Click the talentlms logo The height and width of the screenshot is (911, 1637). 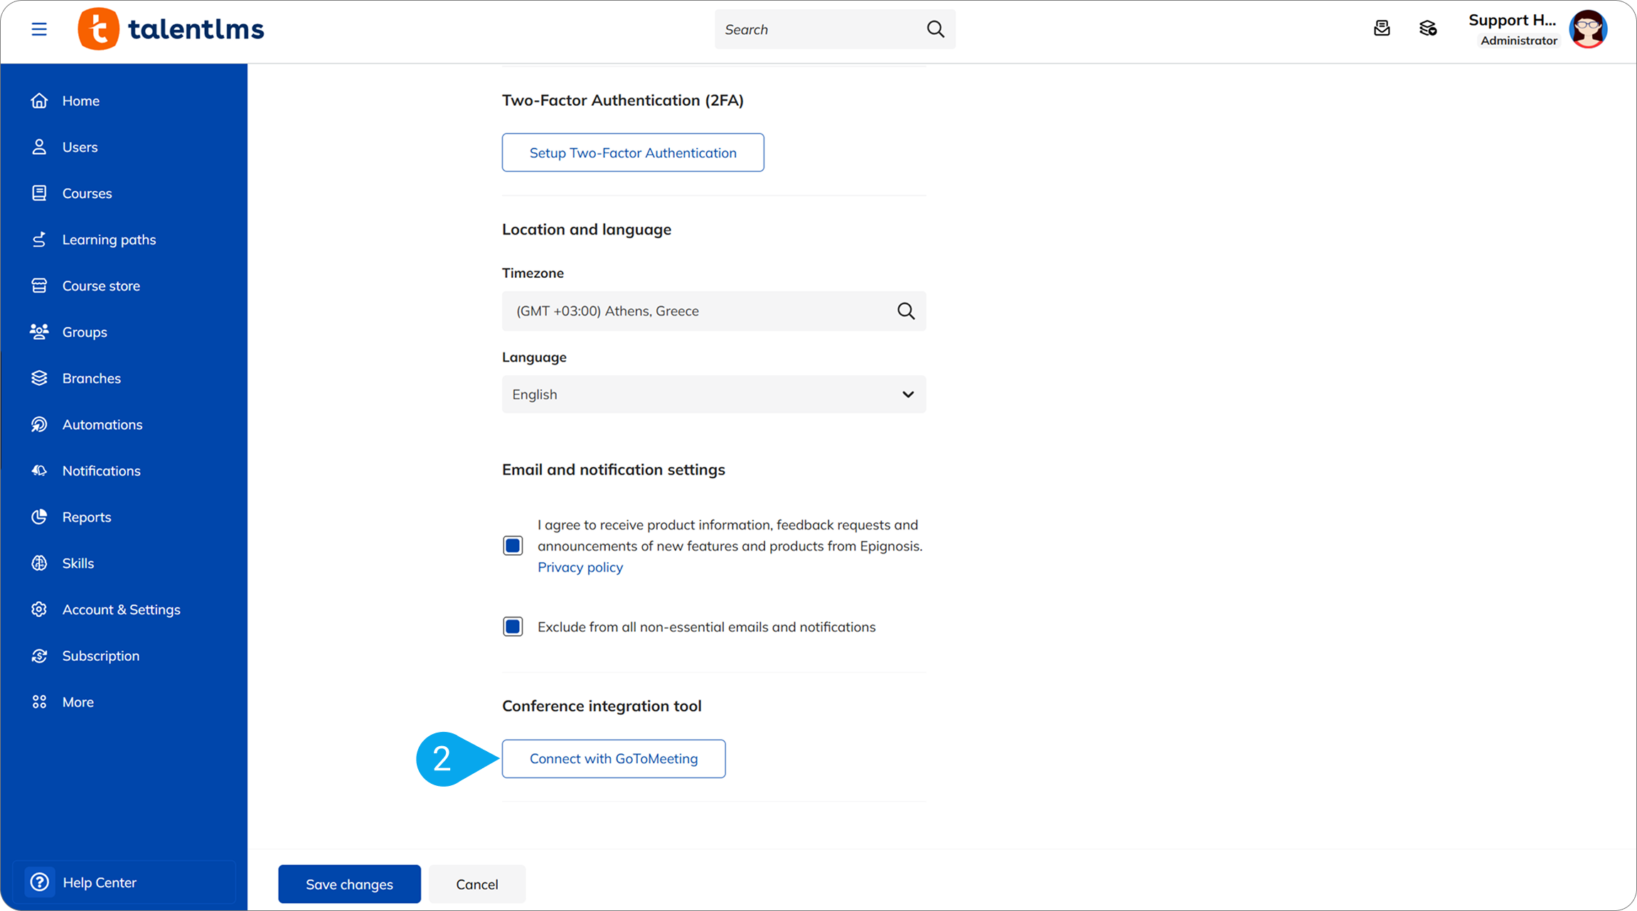[171, 29]
